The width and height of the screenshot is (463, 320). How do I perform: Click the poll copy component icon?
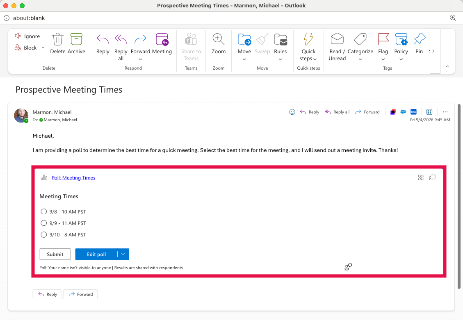(x=432, y=177)
